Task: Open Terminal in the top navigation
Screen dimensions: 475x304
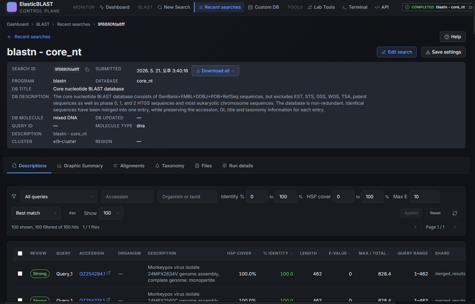Action: (x=355, y=7)
